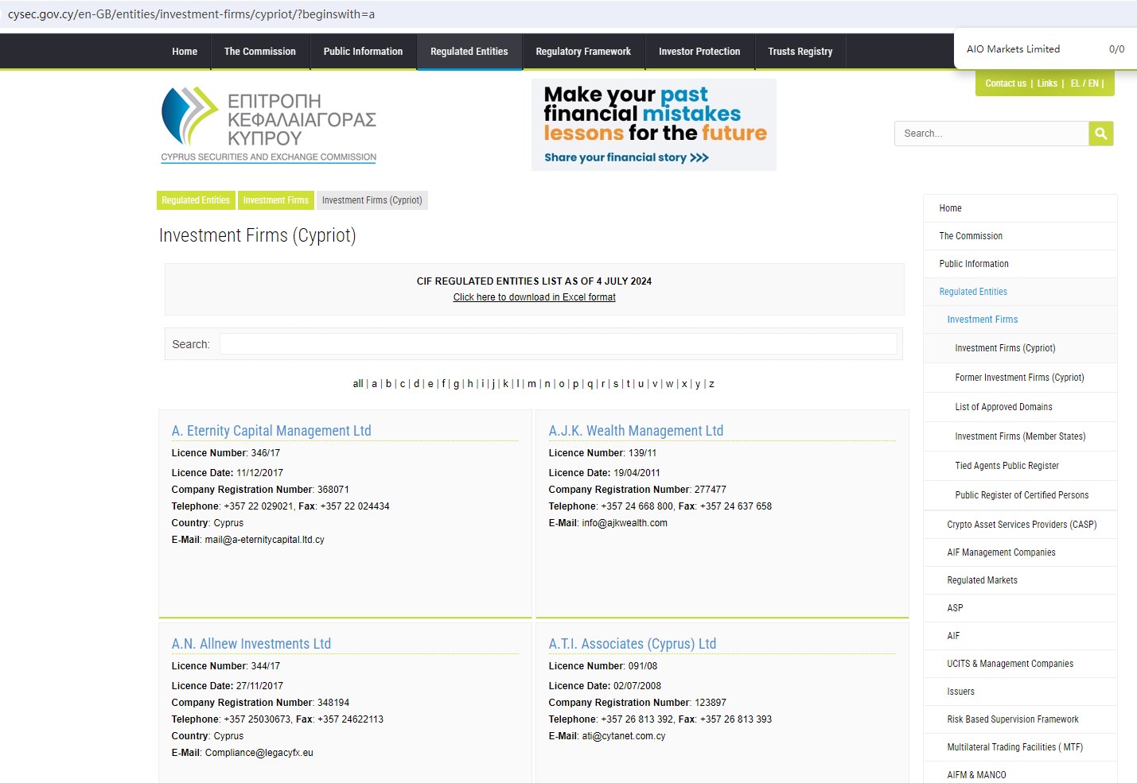Click the Contact us link

[x=1006, y=83]
